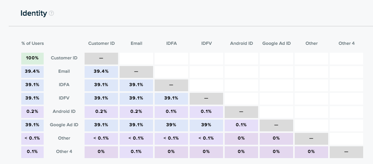This screenshot has height=164, width=373.
Task: Select the Email column header
Action: 136,43
